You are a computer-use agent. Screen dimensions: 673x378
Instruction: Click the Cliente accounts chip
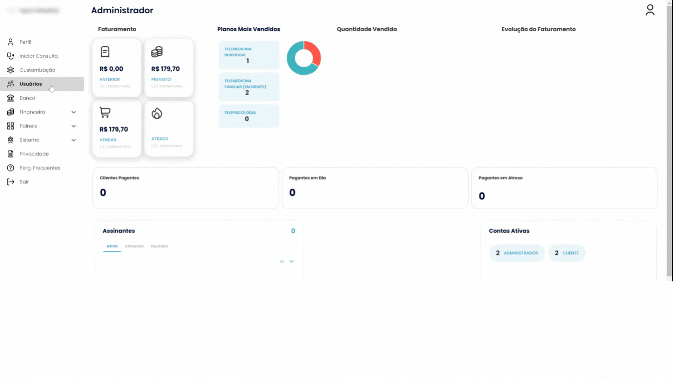point(567,253)
